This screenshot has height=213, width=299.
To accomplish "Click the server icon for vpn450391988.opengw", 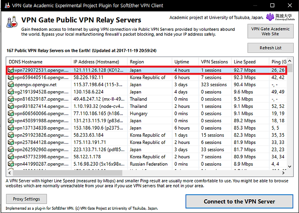I will click(x=11, y=121).
